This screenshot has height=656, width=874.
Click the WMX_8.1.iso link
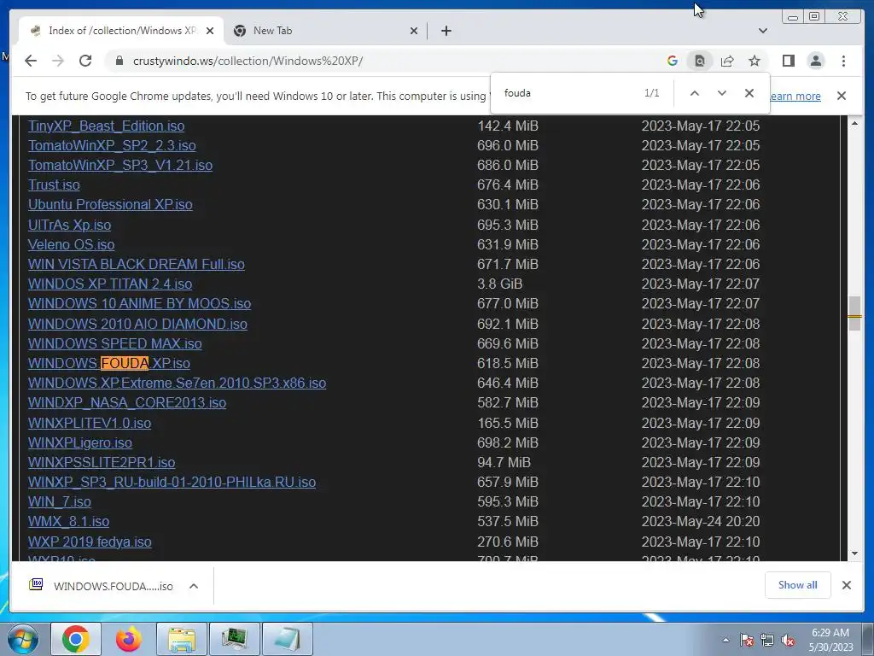click(68, 521)
